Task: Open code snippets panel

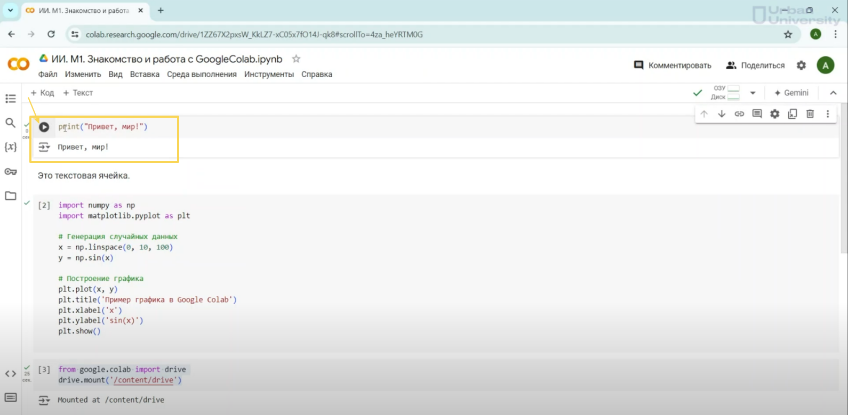Action: [x=11, y=373]
